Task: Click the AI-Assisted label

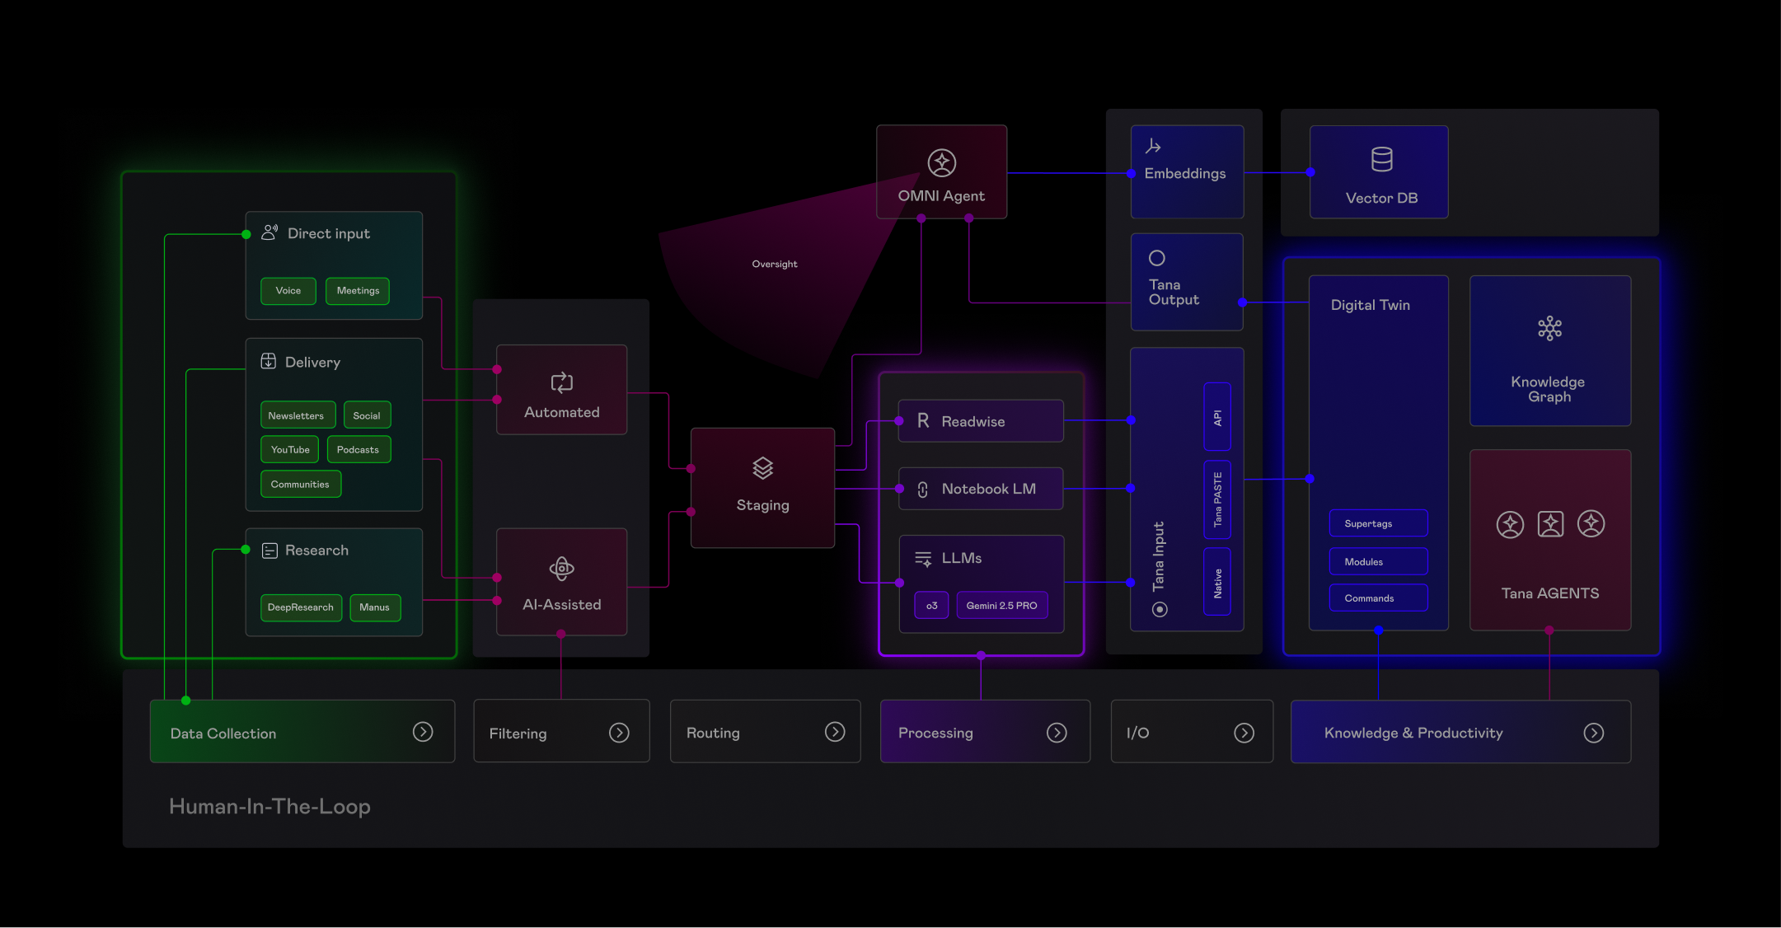Action: point(562,605)
